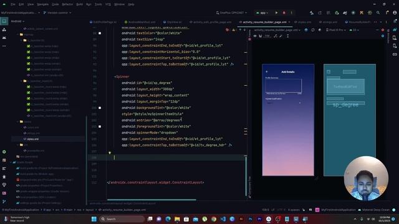This screenshot has height=224, width=399.
Task: Open Git branch tool window icon
Action: tap(4, 202)
